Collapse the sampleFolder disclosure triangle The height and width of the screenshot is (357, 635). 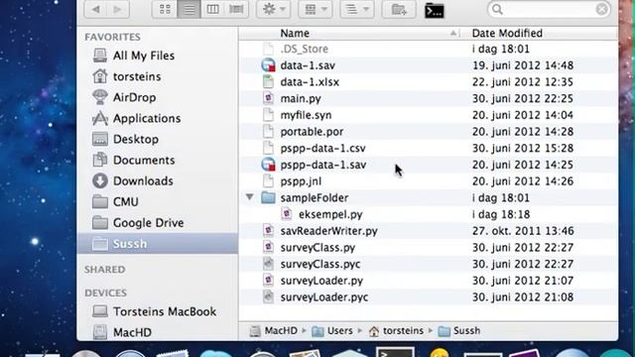[x=249, y=197]
